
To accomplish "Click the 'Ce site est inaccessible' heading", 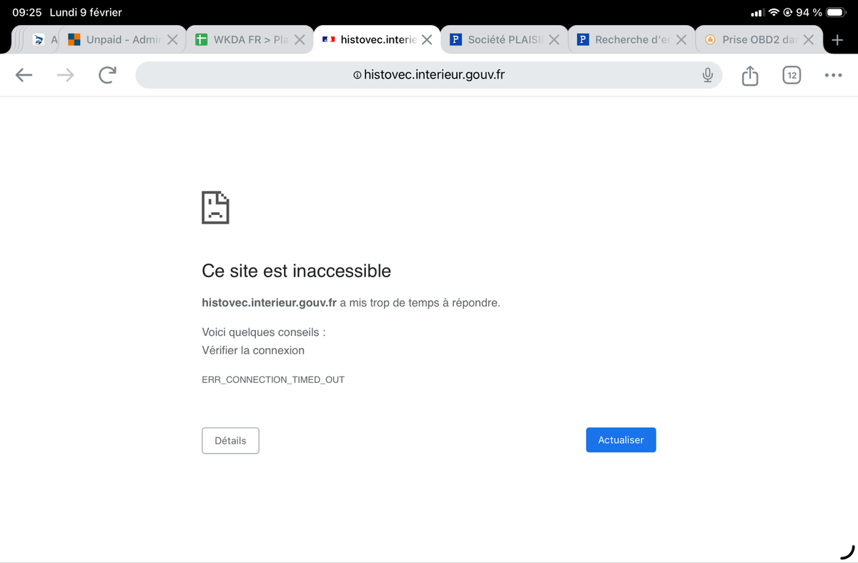I will 297,271.
